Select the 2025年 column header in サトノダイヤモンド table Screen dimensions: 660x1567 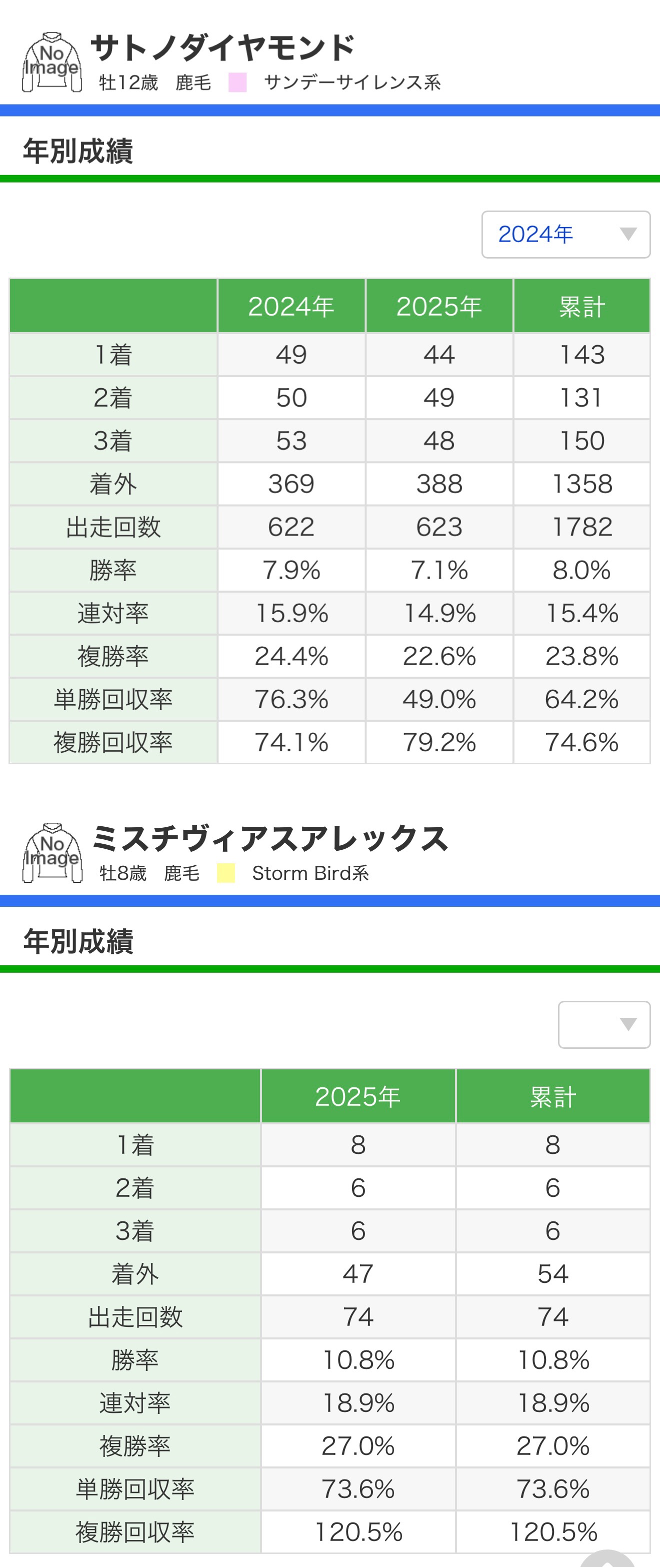click(x=438, y=306)
